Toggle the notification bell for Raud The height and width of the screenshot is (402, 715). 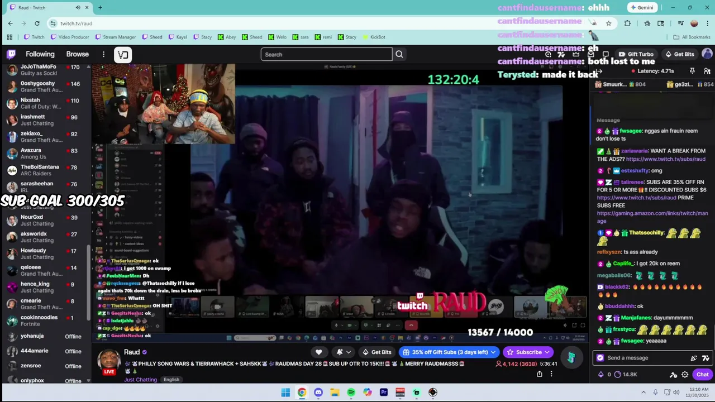[x=339, y=352]
